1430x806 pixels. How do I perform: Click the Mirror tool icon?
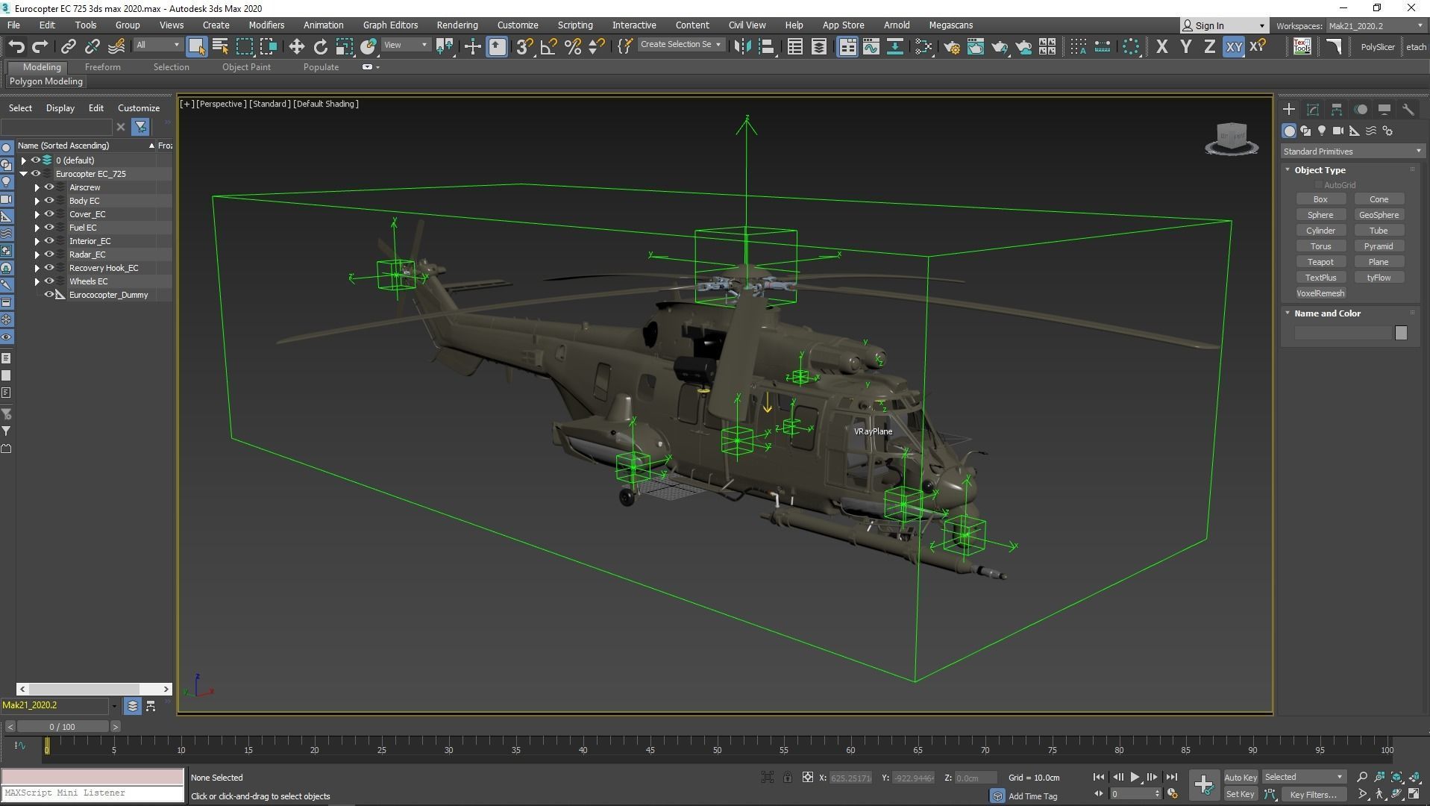coord(741,46)
